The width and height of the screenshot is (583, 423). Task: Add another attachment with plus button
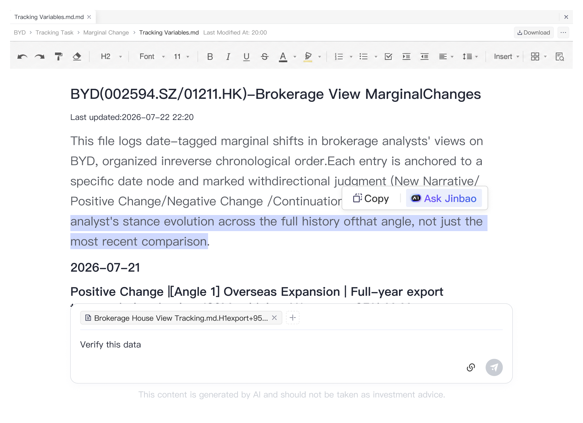[293, 318]
